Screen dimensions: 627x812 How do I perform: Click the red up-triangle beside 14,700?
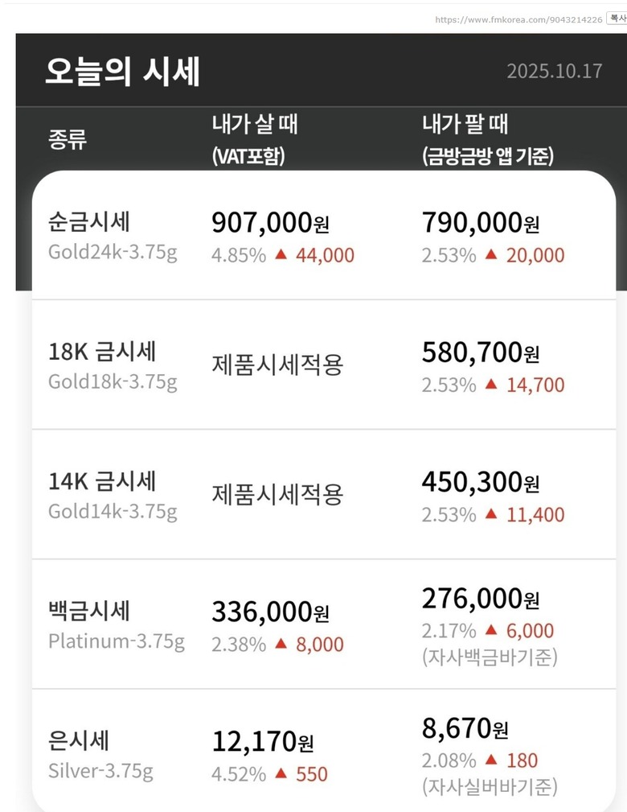pyautogui.click(x=491, y=385)
